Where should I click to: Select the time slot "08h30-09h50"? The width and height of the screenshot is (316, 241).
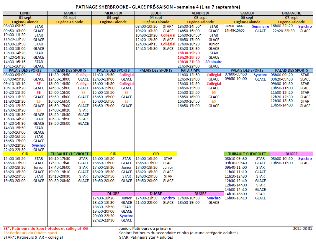tap(14, 26)
